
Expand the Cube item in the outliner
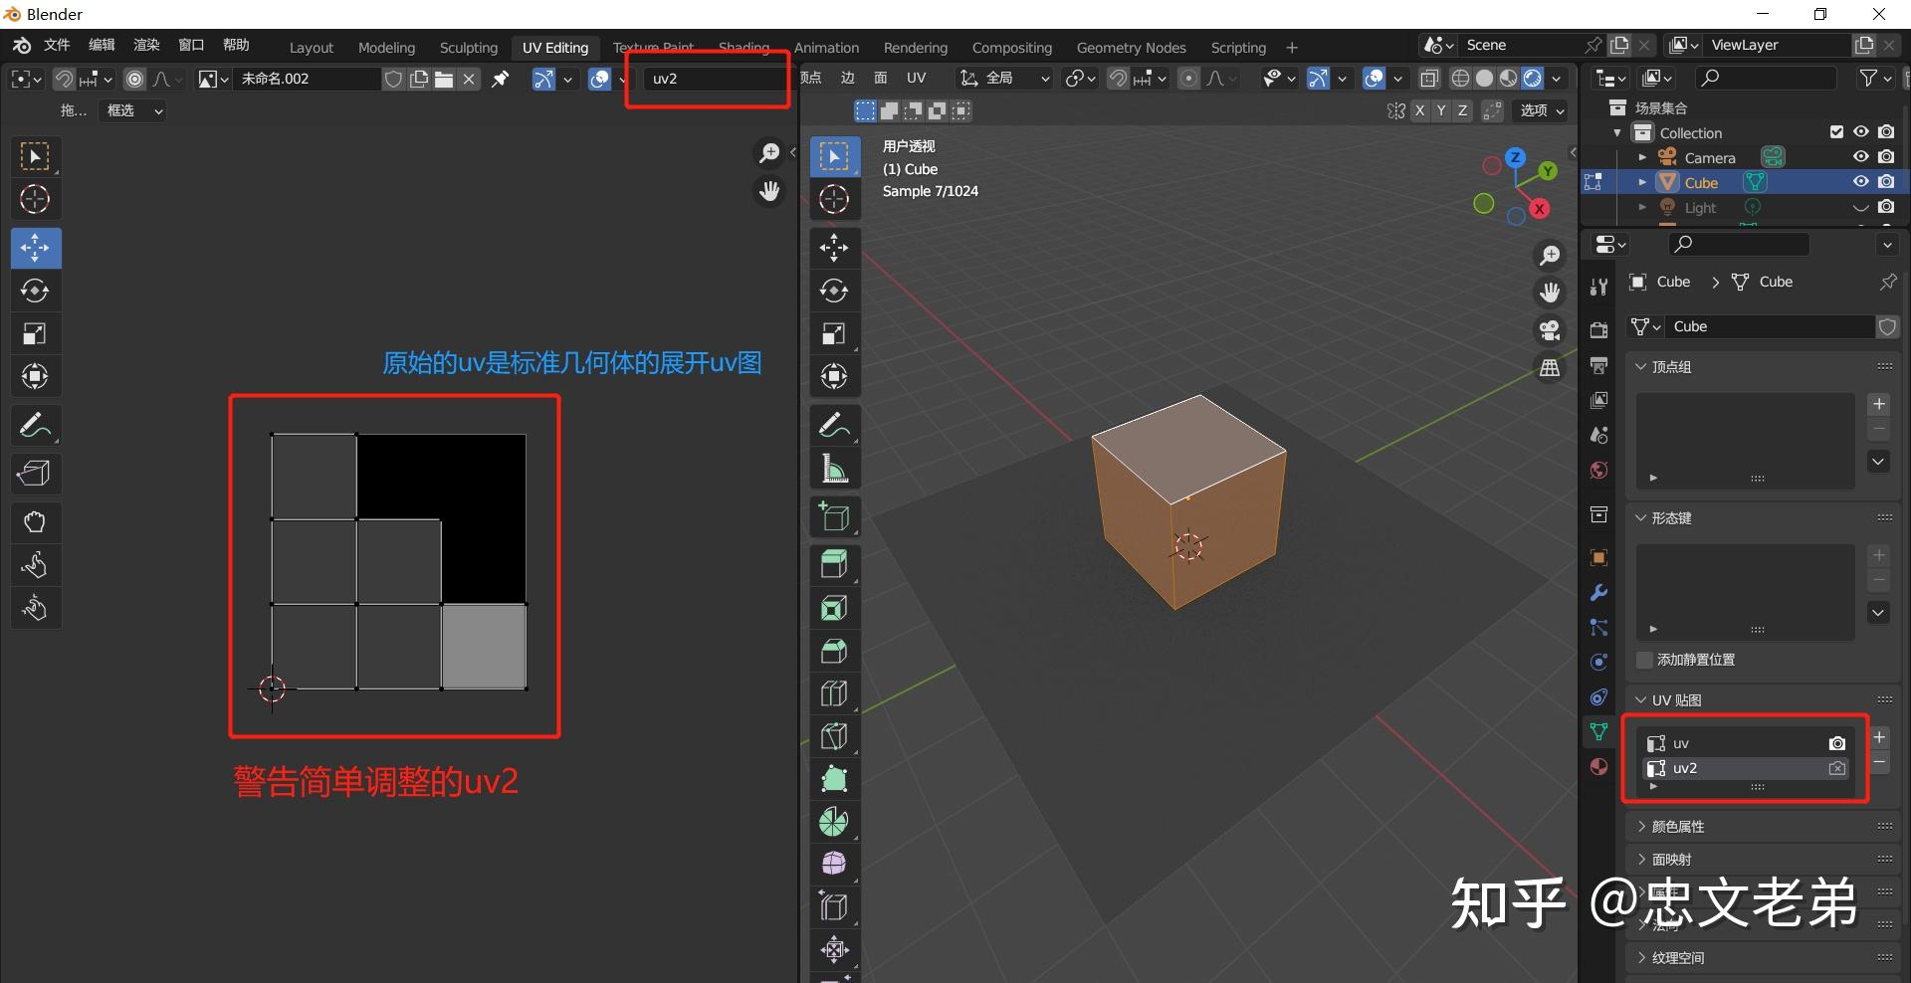1641,182
